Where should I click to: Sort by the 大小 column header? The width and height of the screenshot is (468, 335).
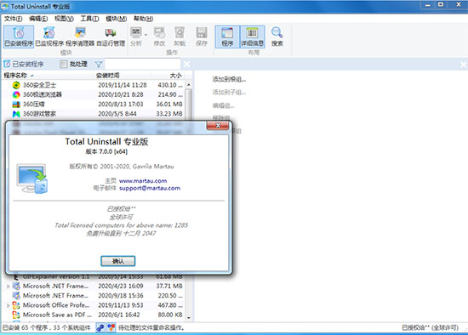point(167,76)
